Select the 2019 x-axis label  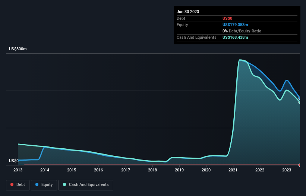(179, 170)
